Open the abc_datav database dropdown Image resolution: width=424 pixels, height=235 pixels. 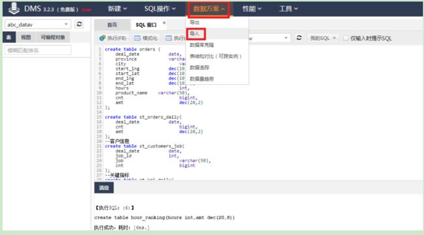point(38,24)
